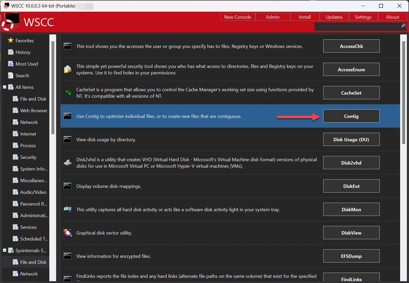The width and height of the screenshot is (409, 283).
Task: Launch the FindLinks button
Action: coord(351,277)
